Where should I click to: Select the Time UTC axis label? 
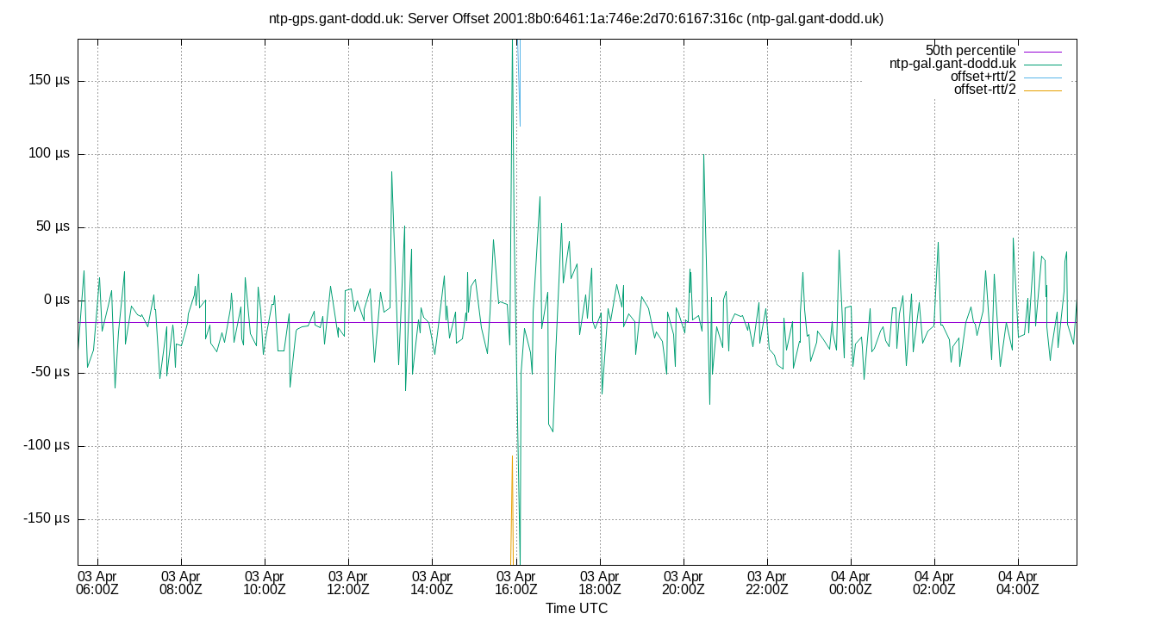point(577,608)
